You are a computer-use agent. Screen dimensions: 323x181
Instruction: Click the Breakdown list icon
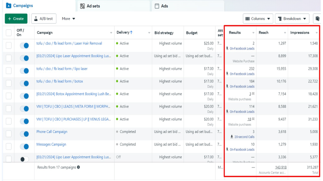point(279,19)
